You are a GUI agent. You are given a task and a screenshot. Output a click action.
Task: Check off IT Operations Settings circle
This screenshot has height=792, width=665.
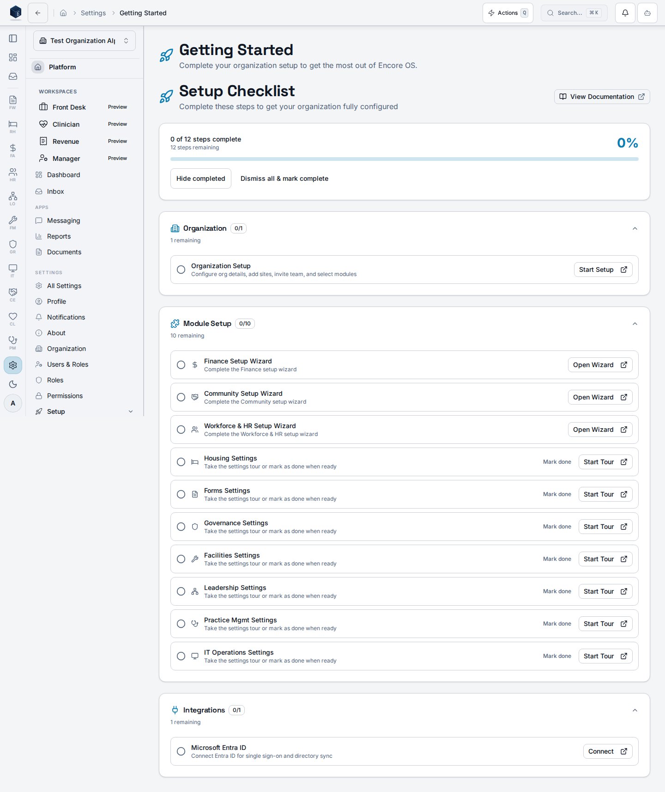[x=181, y=656]
